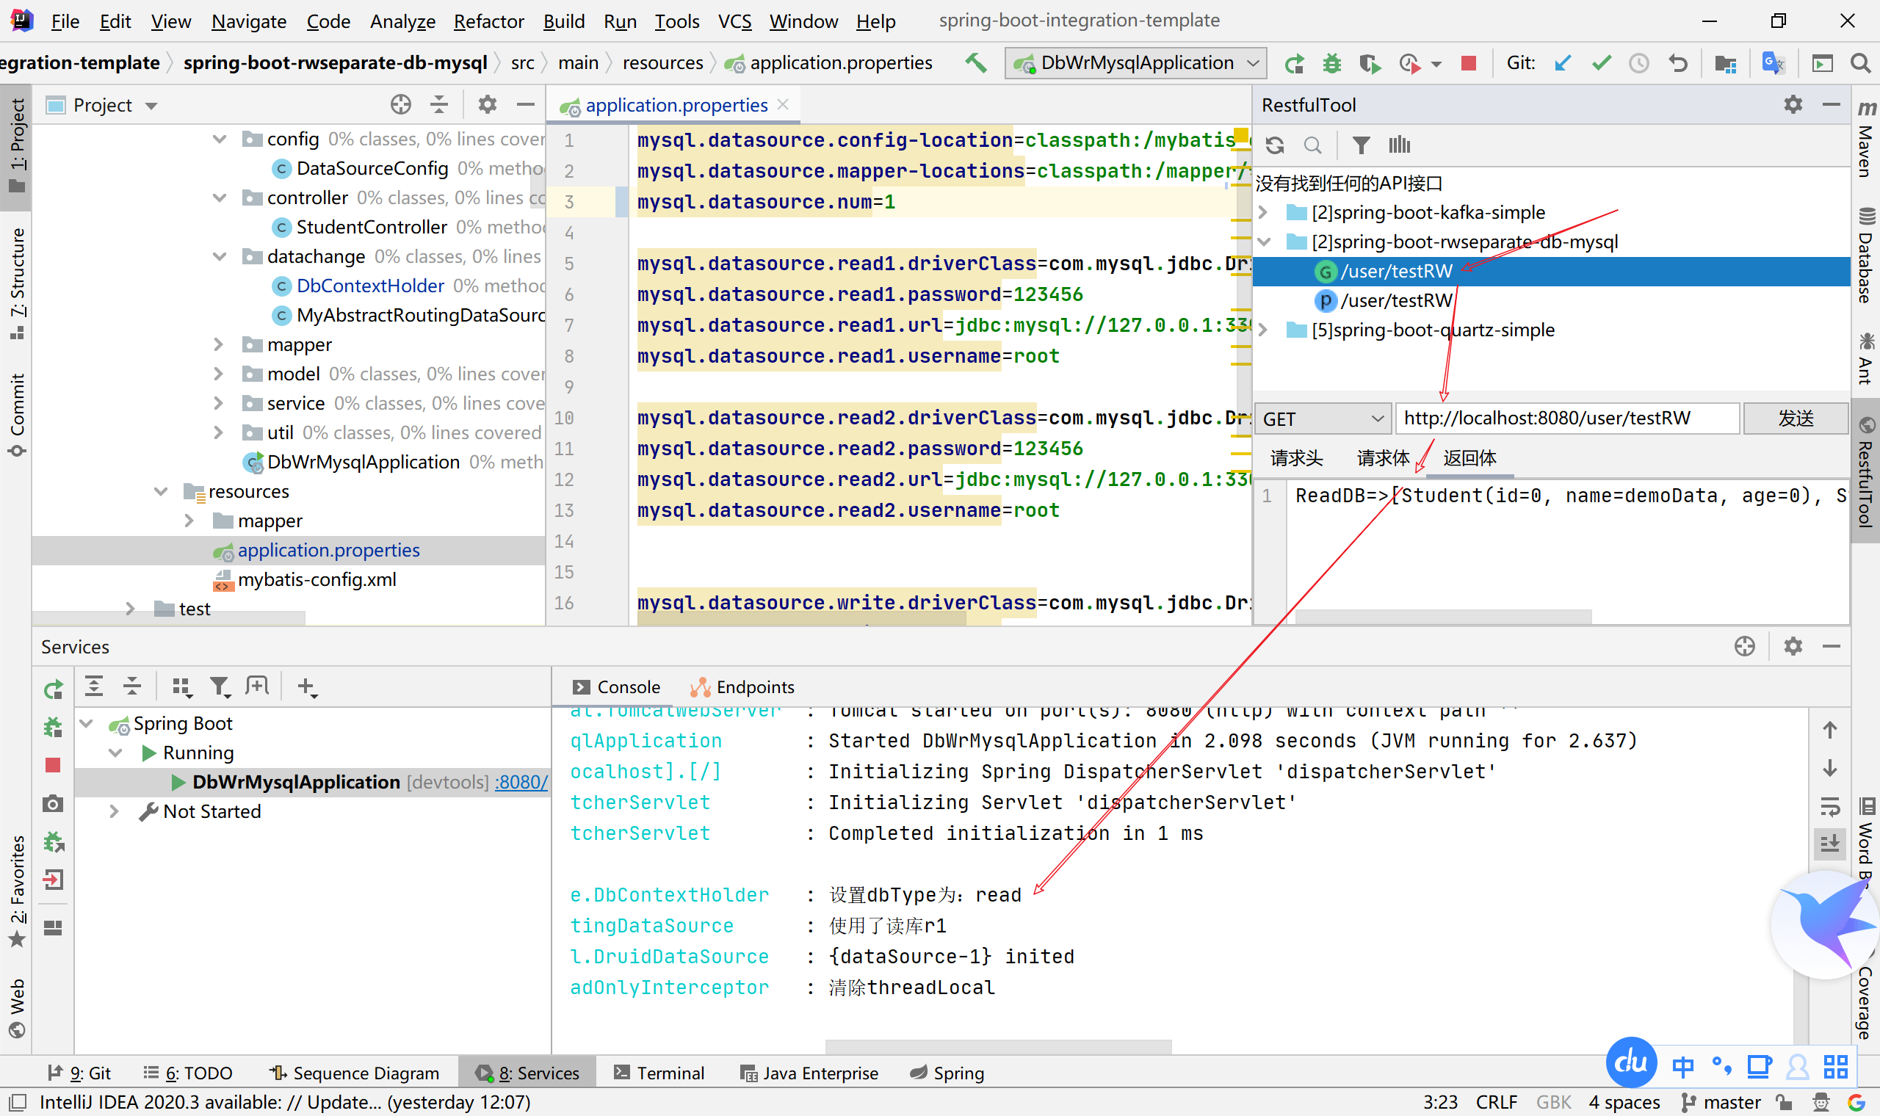Click the 发送 send request button
Screen dimensions: 1880x1116
point(1795,419)
